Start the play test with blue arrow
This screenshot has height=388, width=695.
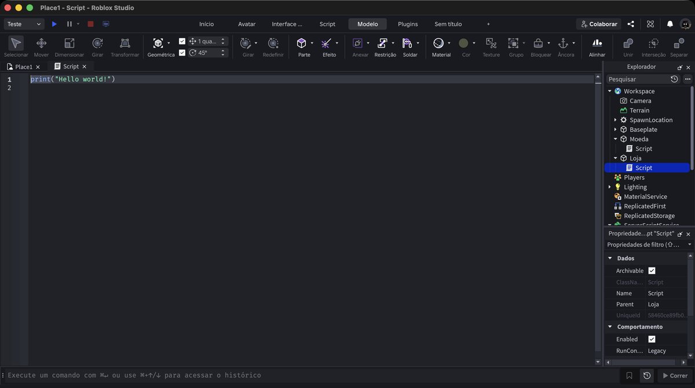[x=54, y=24]
